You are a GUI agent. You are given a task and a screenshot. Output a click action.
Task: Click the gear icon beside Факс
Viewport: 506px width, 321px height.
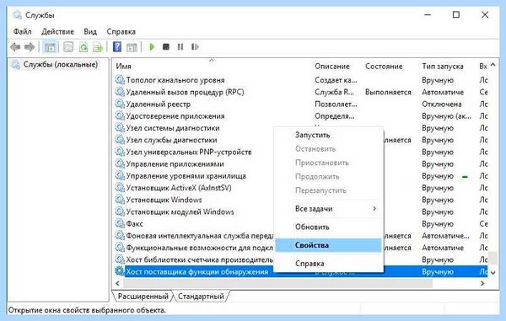tap(120, 223)
